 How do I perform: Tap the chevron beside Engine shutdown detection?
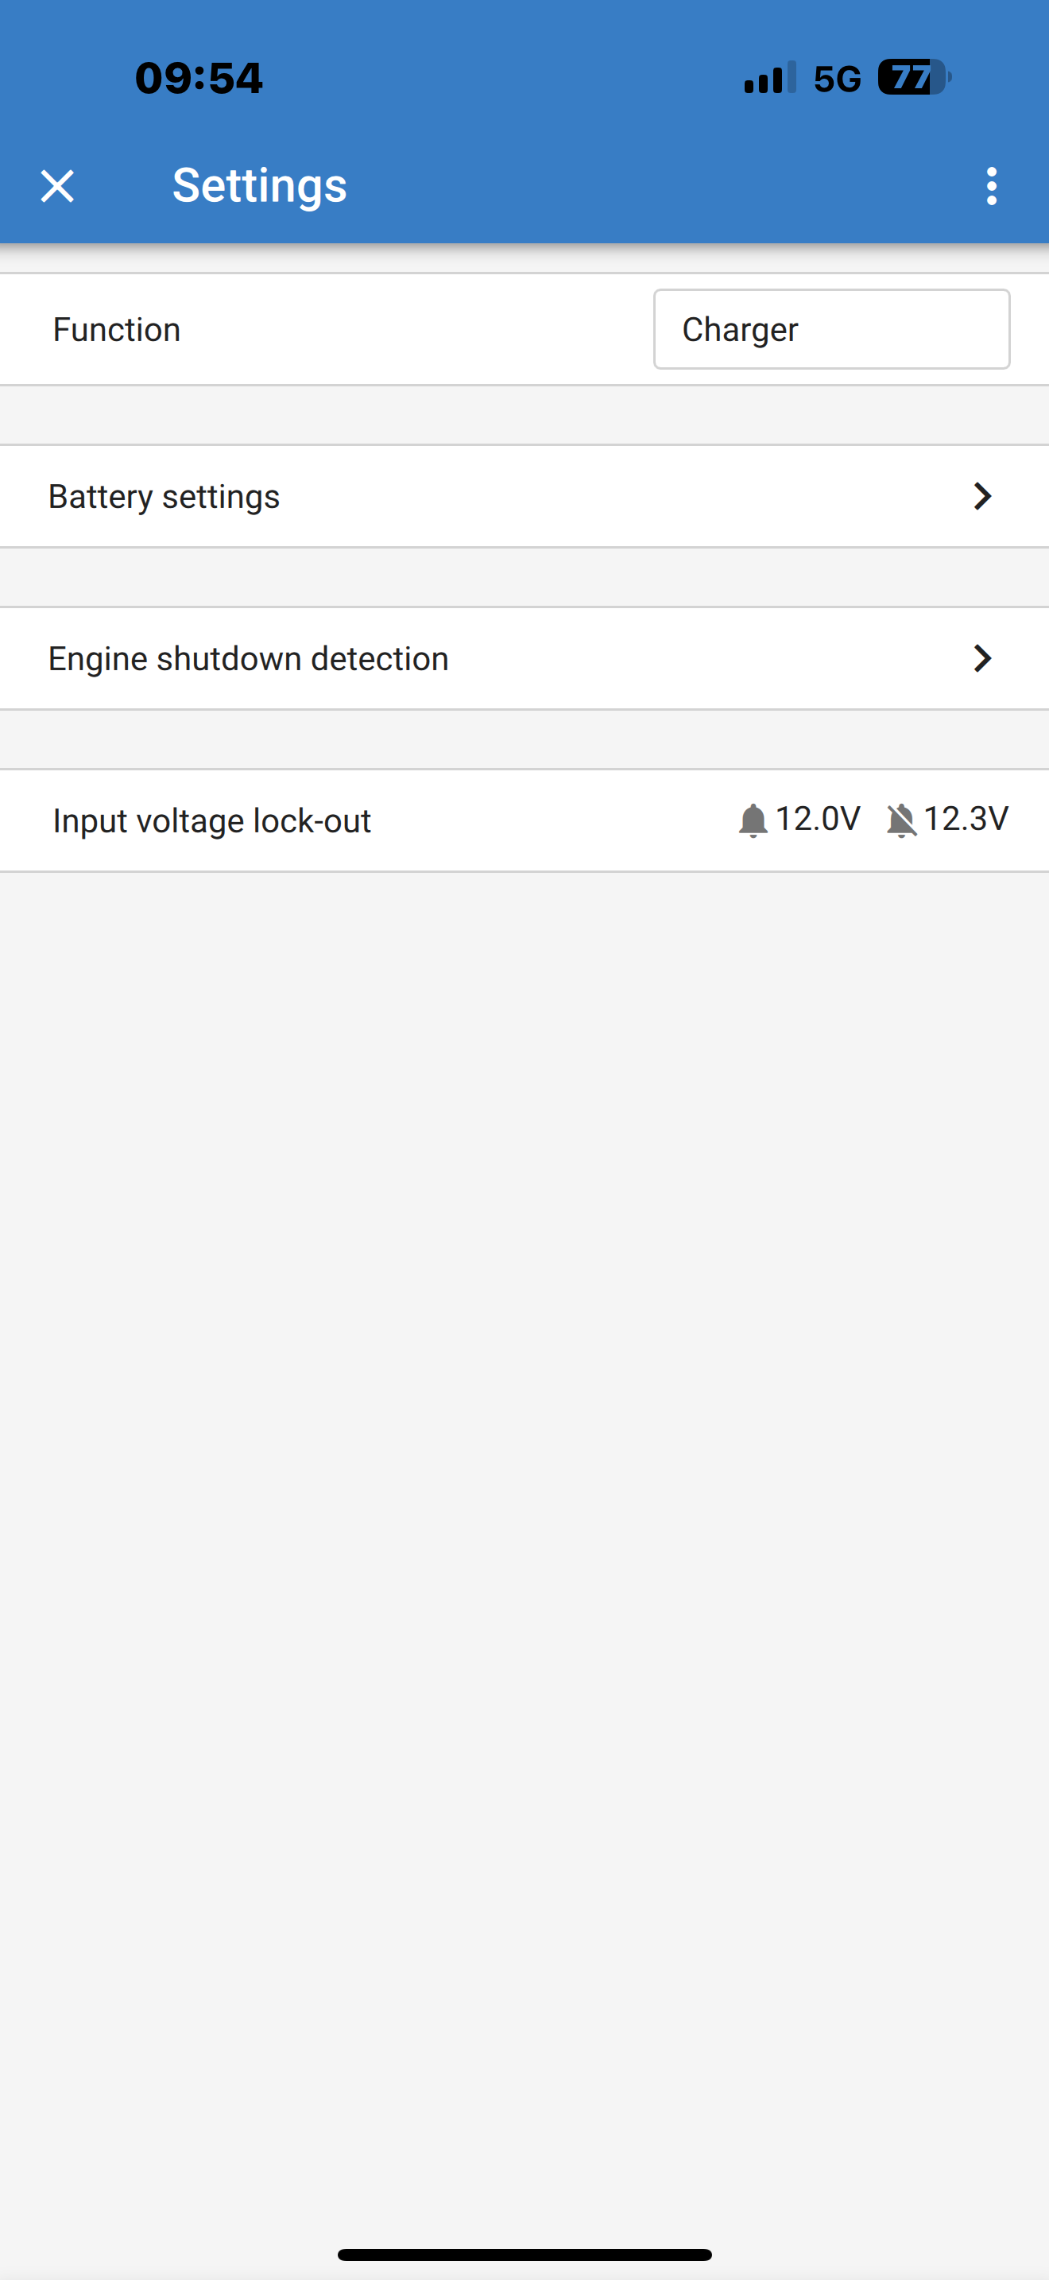click(x=981, y=658)
